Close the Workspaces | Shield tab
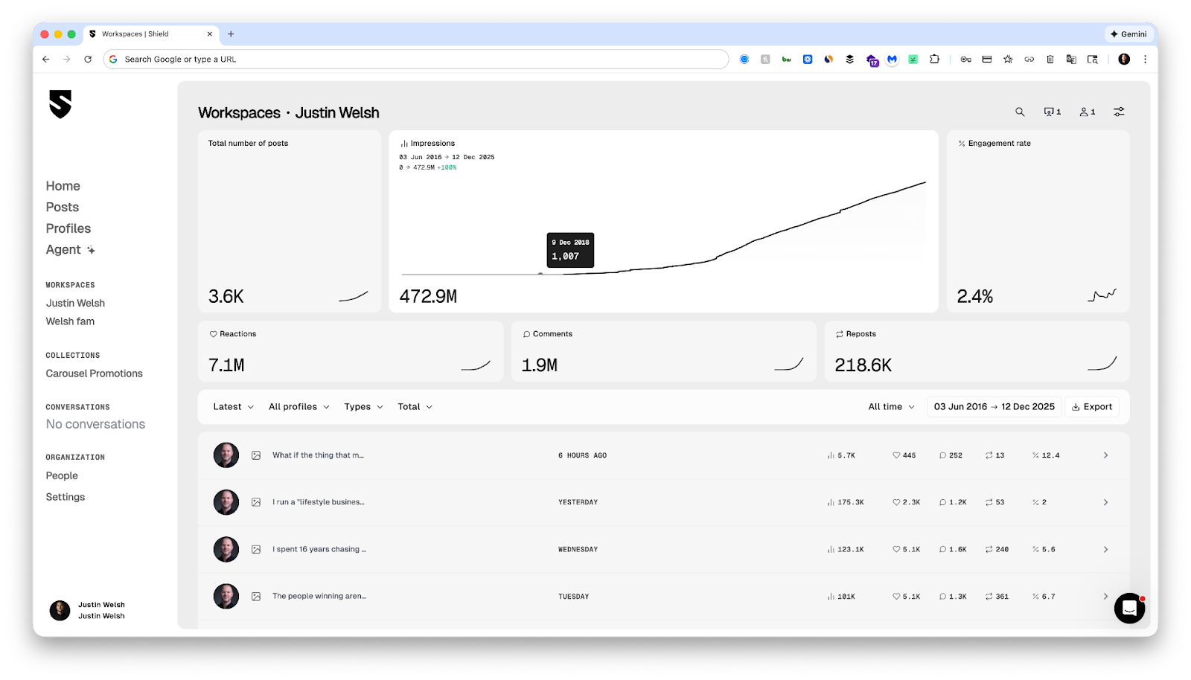The width and height of the screenshot is (1191, 680). pos(210,34)
